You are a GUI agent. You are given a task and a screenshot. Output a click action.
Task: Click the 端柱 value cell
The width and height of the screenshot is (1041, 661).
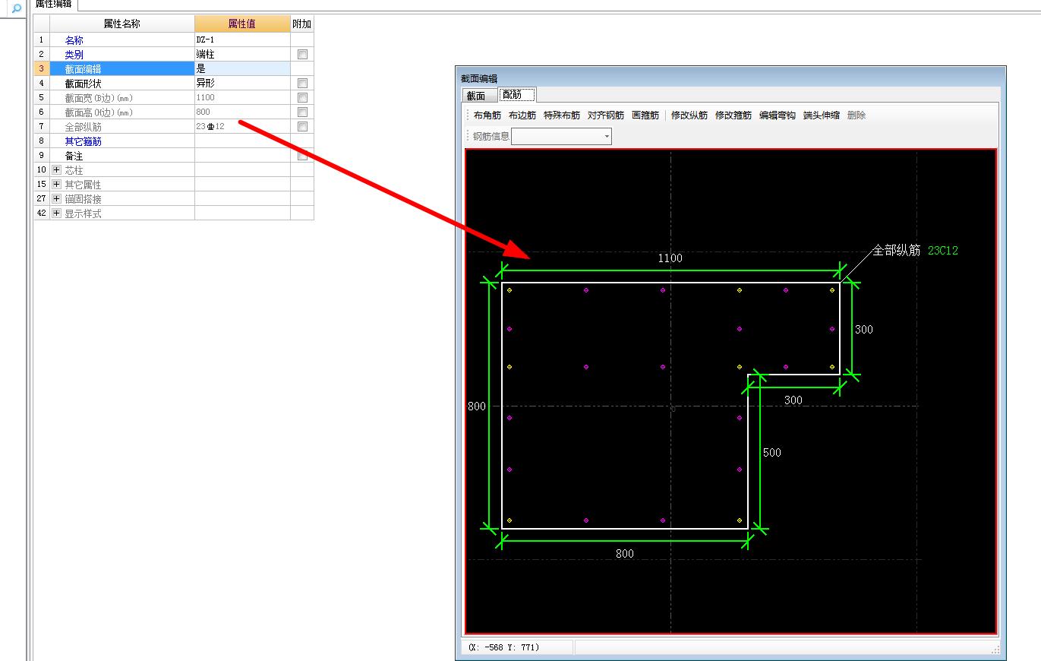pyautogui.click(x=242, y=55)
